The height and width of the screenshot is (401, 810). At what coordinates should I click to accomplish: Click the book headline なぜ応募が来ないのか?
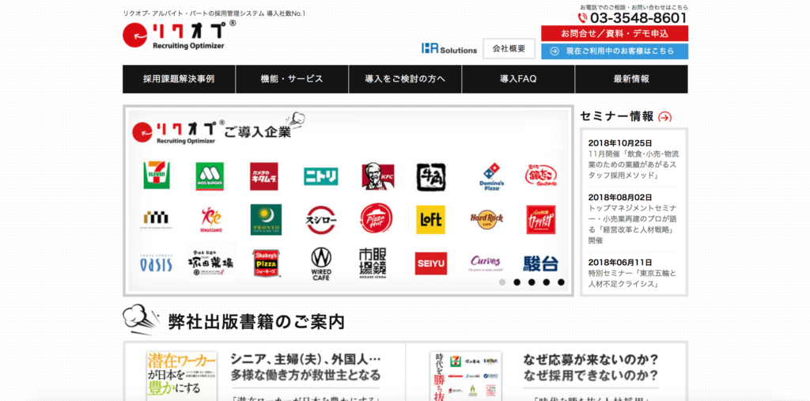[590, 358]
